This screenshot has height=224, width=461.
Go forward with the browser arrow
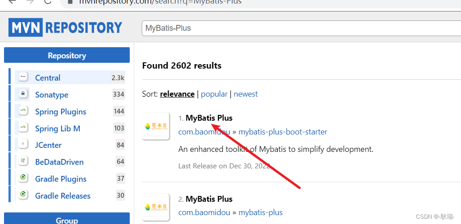pos(30,1)
